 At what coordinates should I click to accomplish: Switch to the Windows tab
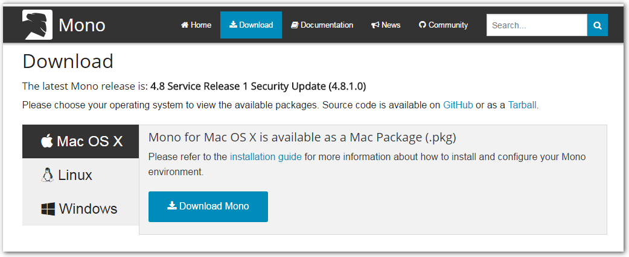(x=81, y=209)
